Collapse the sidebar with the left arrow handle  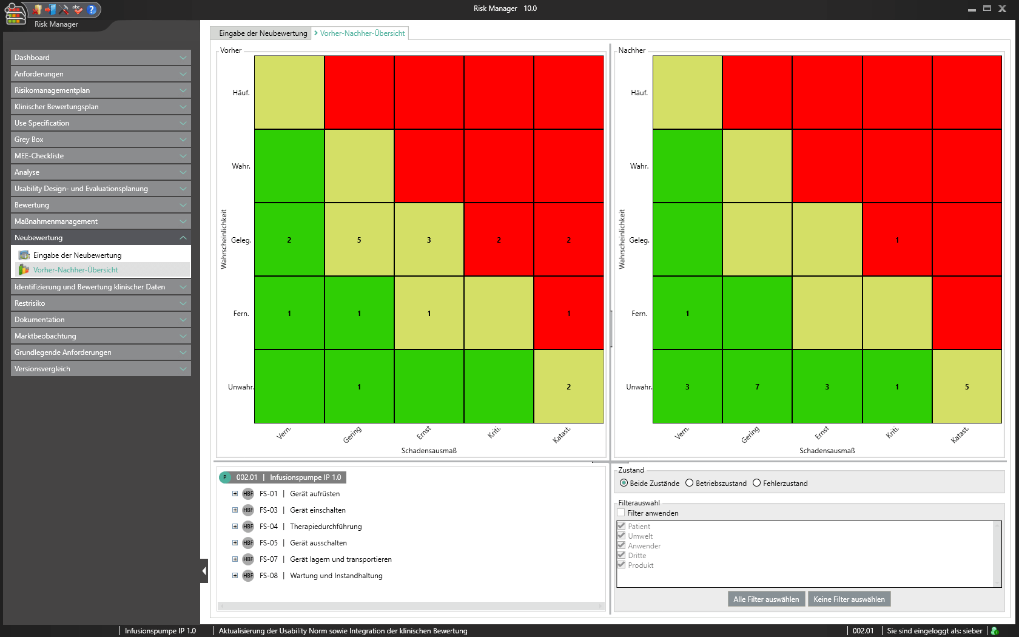[x=204, y=571]
